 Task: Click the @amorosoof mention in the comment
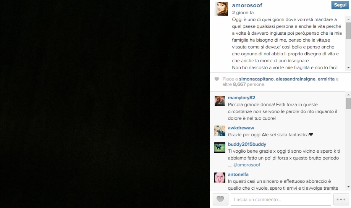(247, 165)
